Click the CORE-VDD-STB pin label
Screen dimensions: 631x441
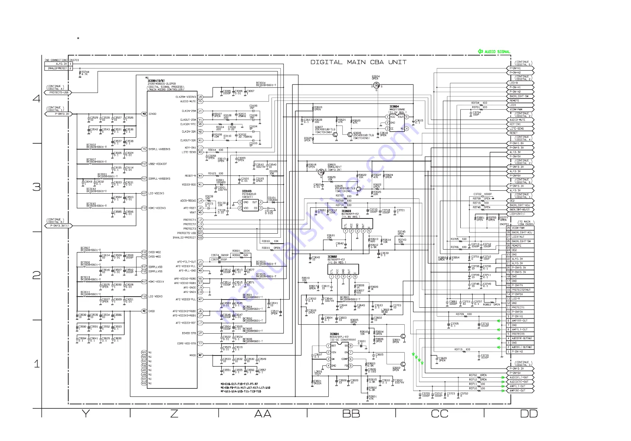[186, 344]
